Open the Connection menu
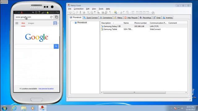 pos(79,9)
